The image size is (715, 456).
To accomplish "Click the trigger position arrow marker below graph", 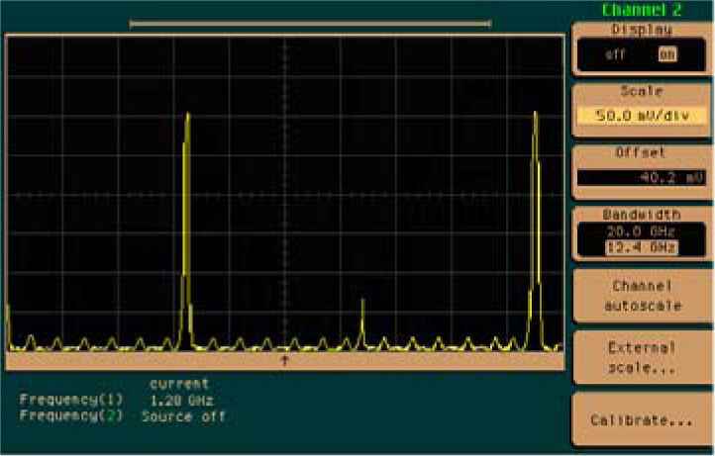I will coord(285,361).
